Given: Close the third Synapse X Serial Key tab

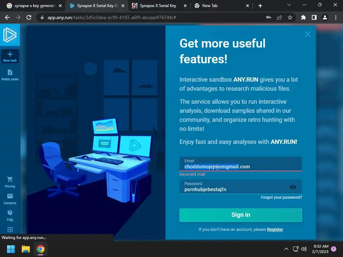Looking at the screenshot, I should point(185,6).
